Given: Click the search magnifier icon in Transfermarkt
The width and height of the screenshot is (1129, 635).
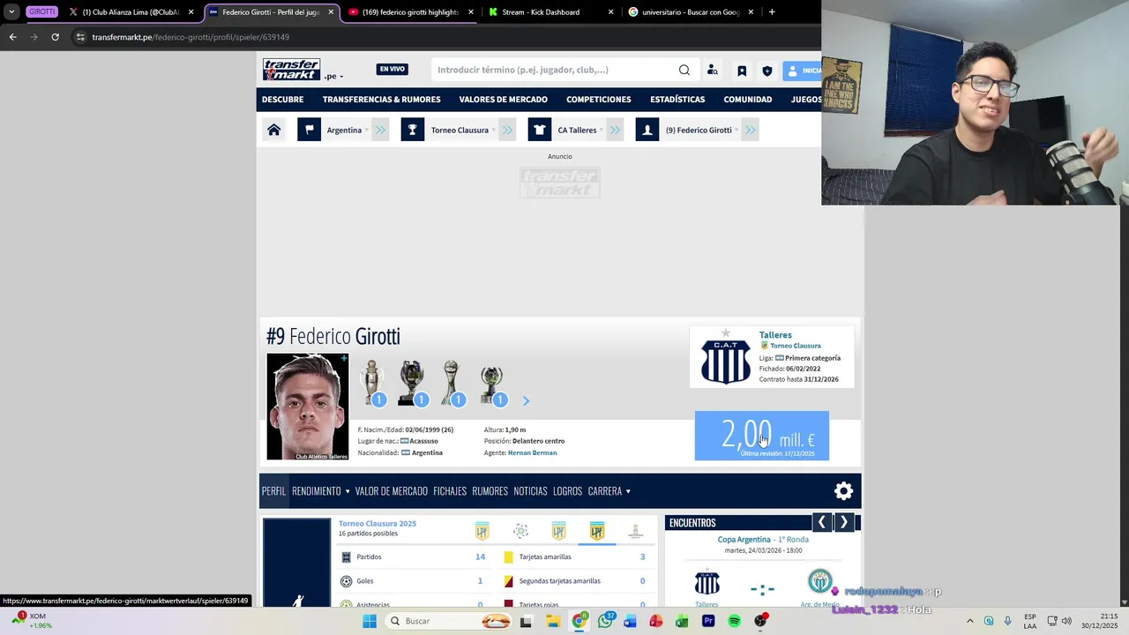Looking at the screenshot, I should click(684, 71).
